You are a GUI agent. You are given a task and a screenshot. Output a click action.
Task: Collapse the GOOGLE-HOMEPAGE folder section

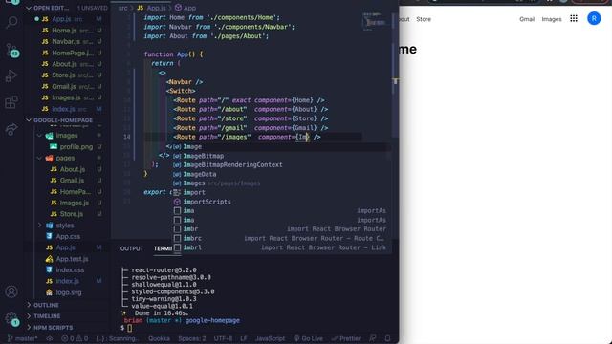click(59, 120)
